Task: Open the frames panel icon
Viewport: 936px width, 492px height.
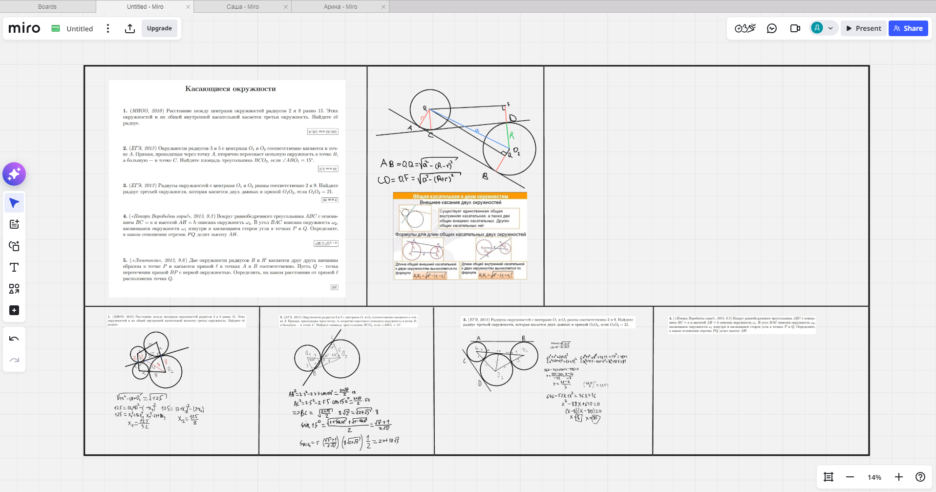Action: click(x=829, y=477)
